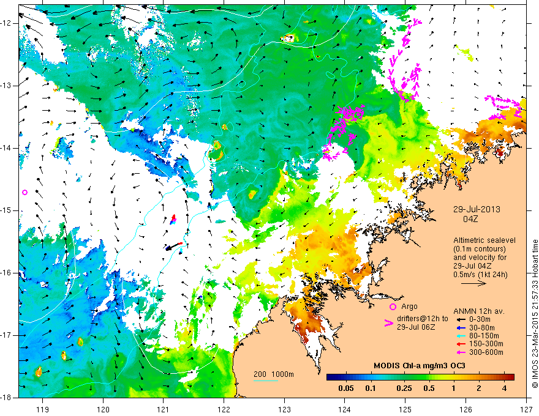
Task: Click the magenta 300-600m legend arrow
Action: 461,352
